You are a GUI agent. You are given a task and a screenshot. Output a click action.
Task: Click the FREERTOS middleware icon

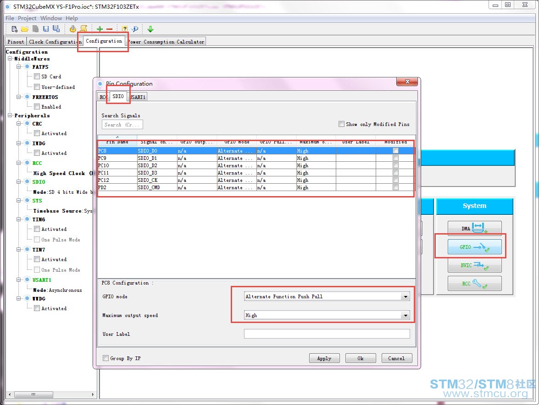click(x=28, y=97)
